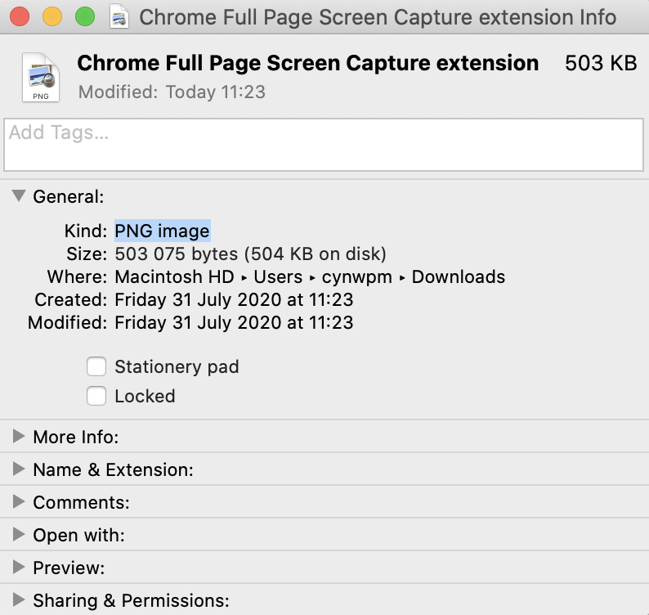Click the Modified: Today 11:23 subtitle
This screenshot has width=649, height=615.
172,92
